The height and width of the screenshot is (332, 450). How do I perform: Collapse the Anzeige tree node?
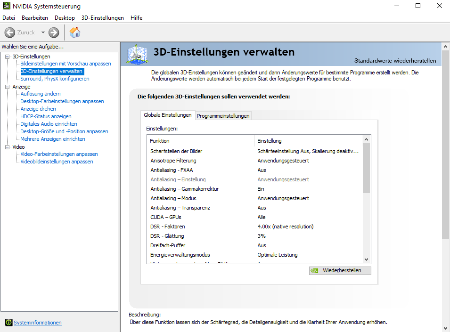pyautogui.click(x=8, y=87)
